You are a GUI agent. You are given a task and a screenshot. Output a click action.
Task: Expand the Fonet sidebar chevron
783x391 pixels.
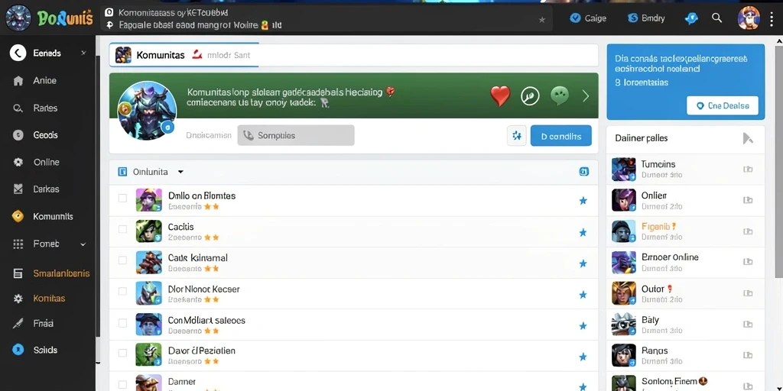point(83,244)
